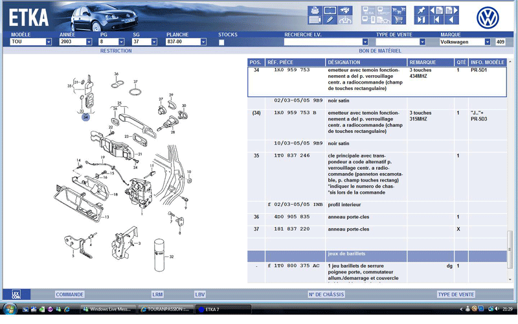518x324 pixels.
Task: Click in the RECHERCHE I.V. input field
Action: pyautogui.click(x=322, y=41)
